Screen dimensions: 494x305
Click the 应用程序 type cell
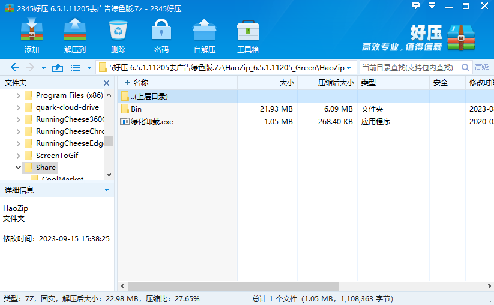(x=376, y=122)
